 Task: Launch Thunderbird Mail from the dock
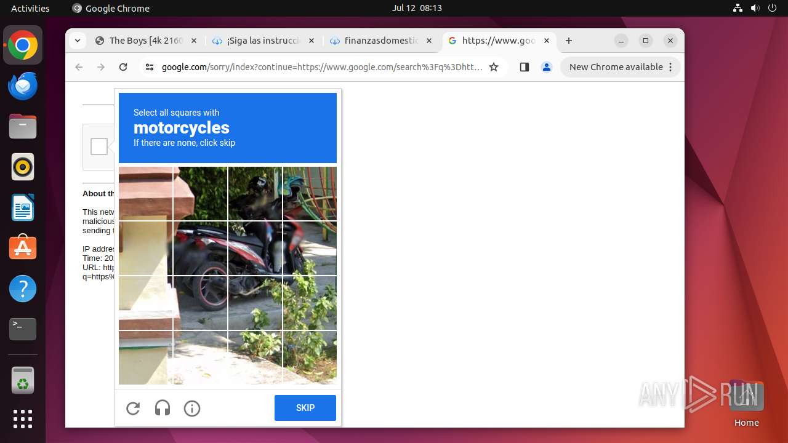pyautogui.click(x=23, y=86)
